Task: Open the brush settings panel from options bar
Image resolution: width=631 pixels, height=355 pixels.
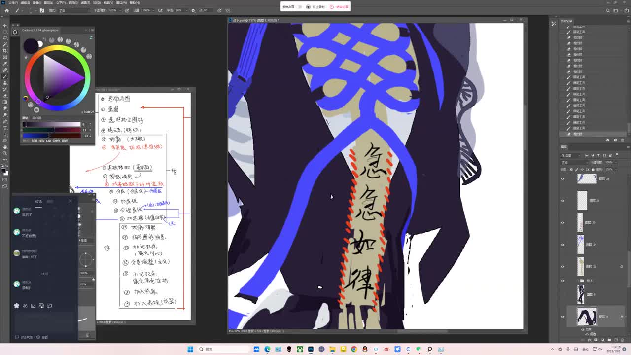Action: click(x=42, y=10)
